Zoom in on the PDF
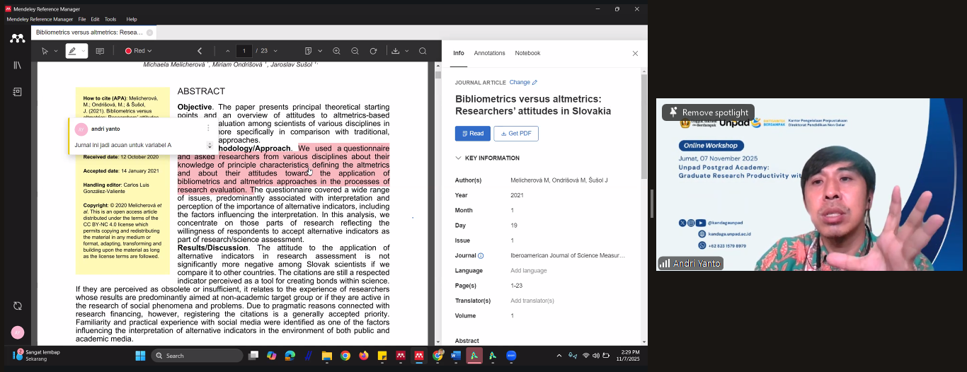The height and width of the screenshot is (372, 967). tap(336, 51)
